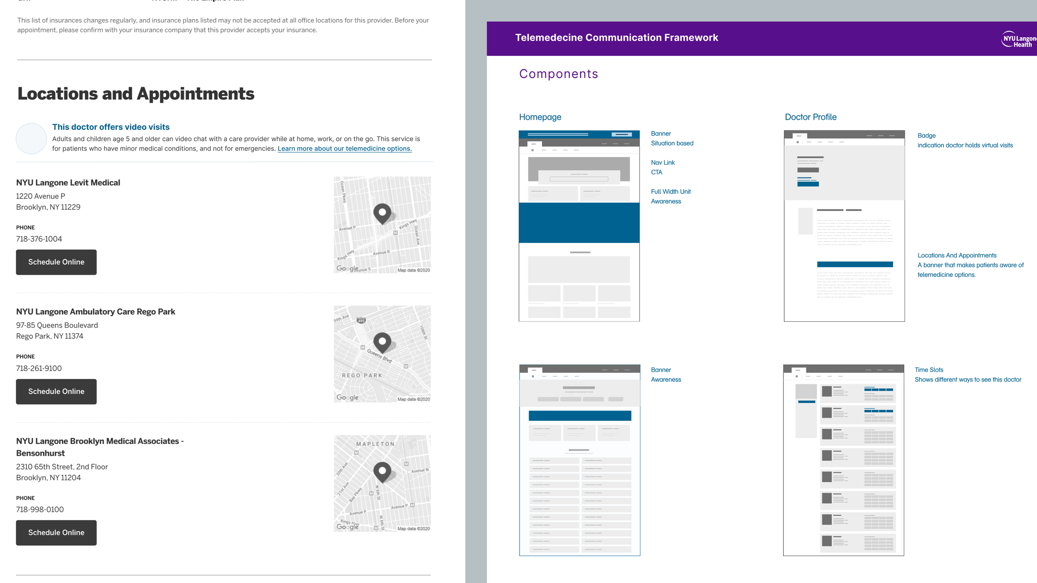Click the Badge annotation text

pyautogui.click(x=965, y=141)
